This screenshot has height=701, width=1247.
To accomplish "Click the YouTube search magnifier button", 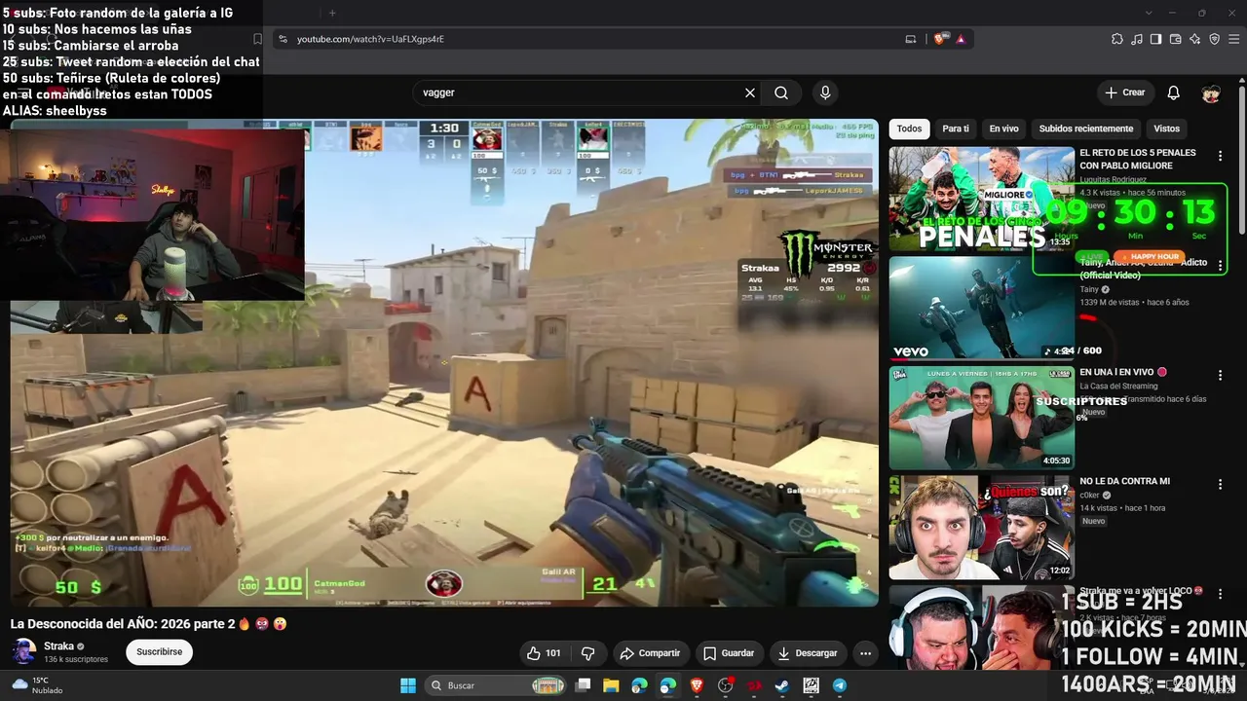I will 781,92.
